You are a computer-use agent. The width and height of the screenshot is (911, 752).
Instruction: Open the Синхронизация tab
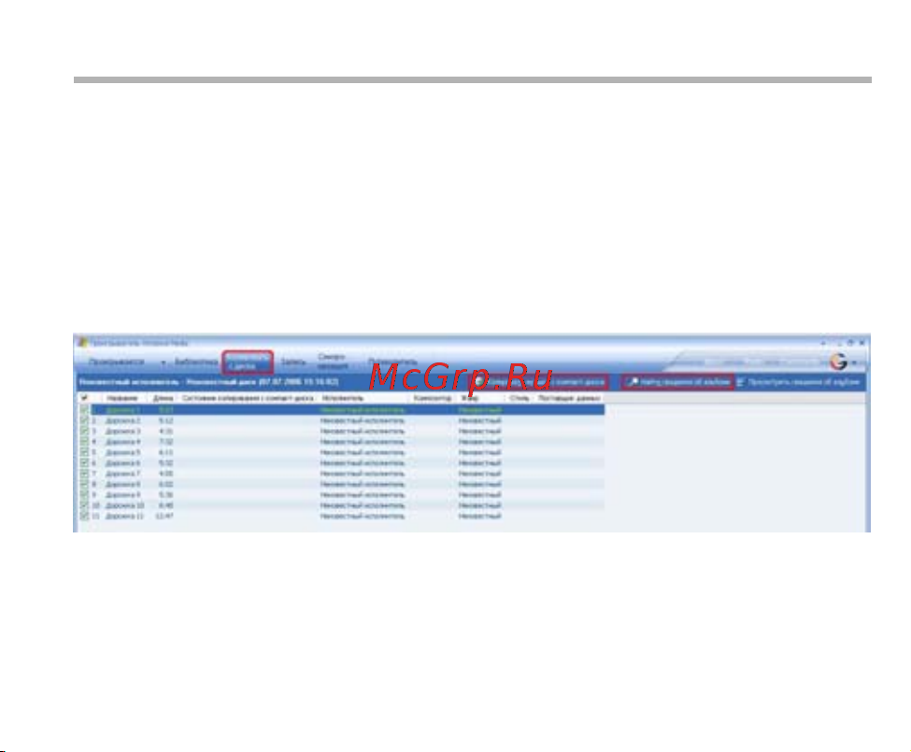[x=333, y=362]
